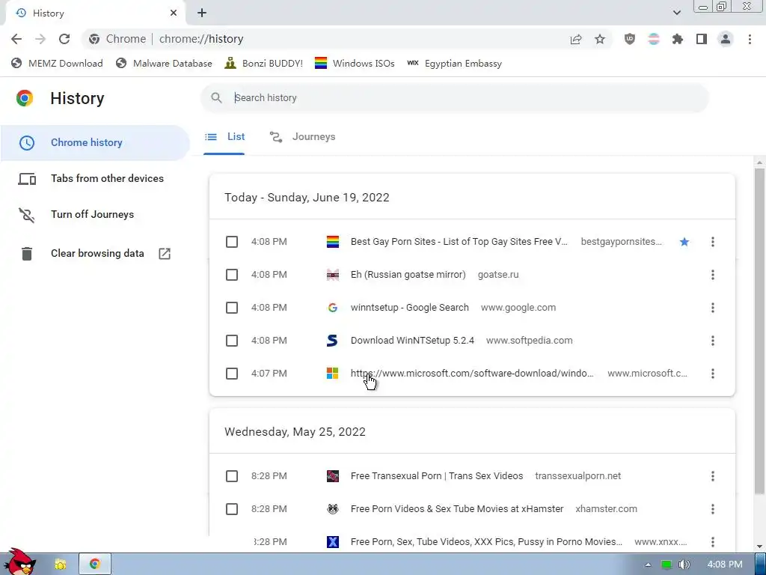The image size is (766, 575).
Task: Click the vertical scrollbar of history list
Action: [759, 332]
